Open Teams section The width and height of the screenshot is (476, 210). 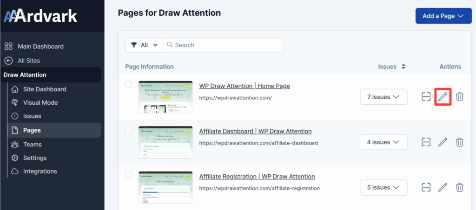click(33, 144)
